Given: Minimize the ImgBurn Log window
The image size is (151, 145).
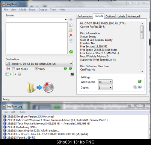Looking at the screenshot, I should click(130, 105).
